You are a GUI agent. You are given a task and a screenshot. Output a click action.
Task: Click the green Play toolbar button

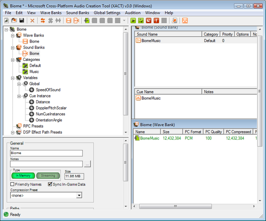[133, 21]
